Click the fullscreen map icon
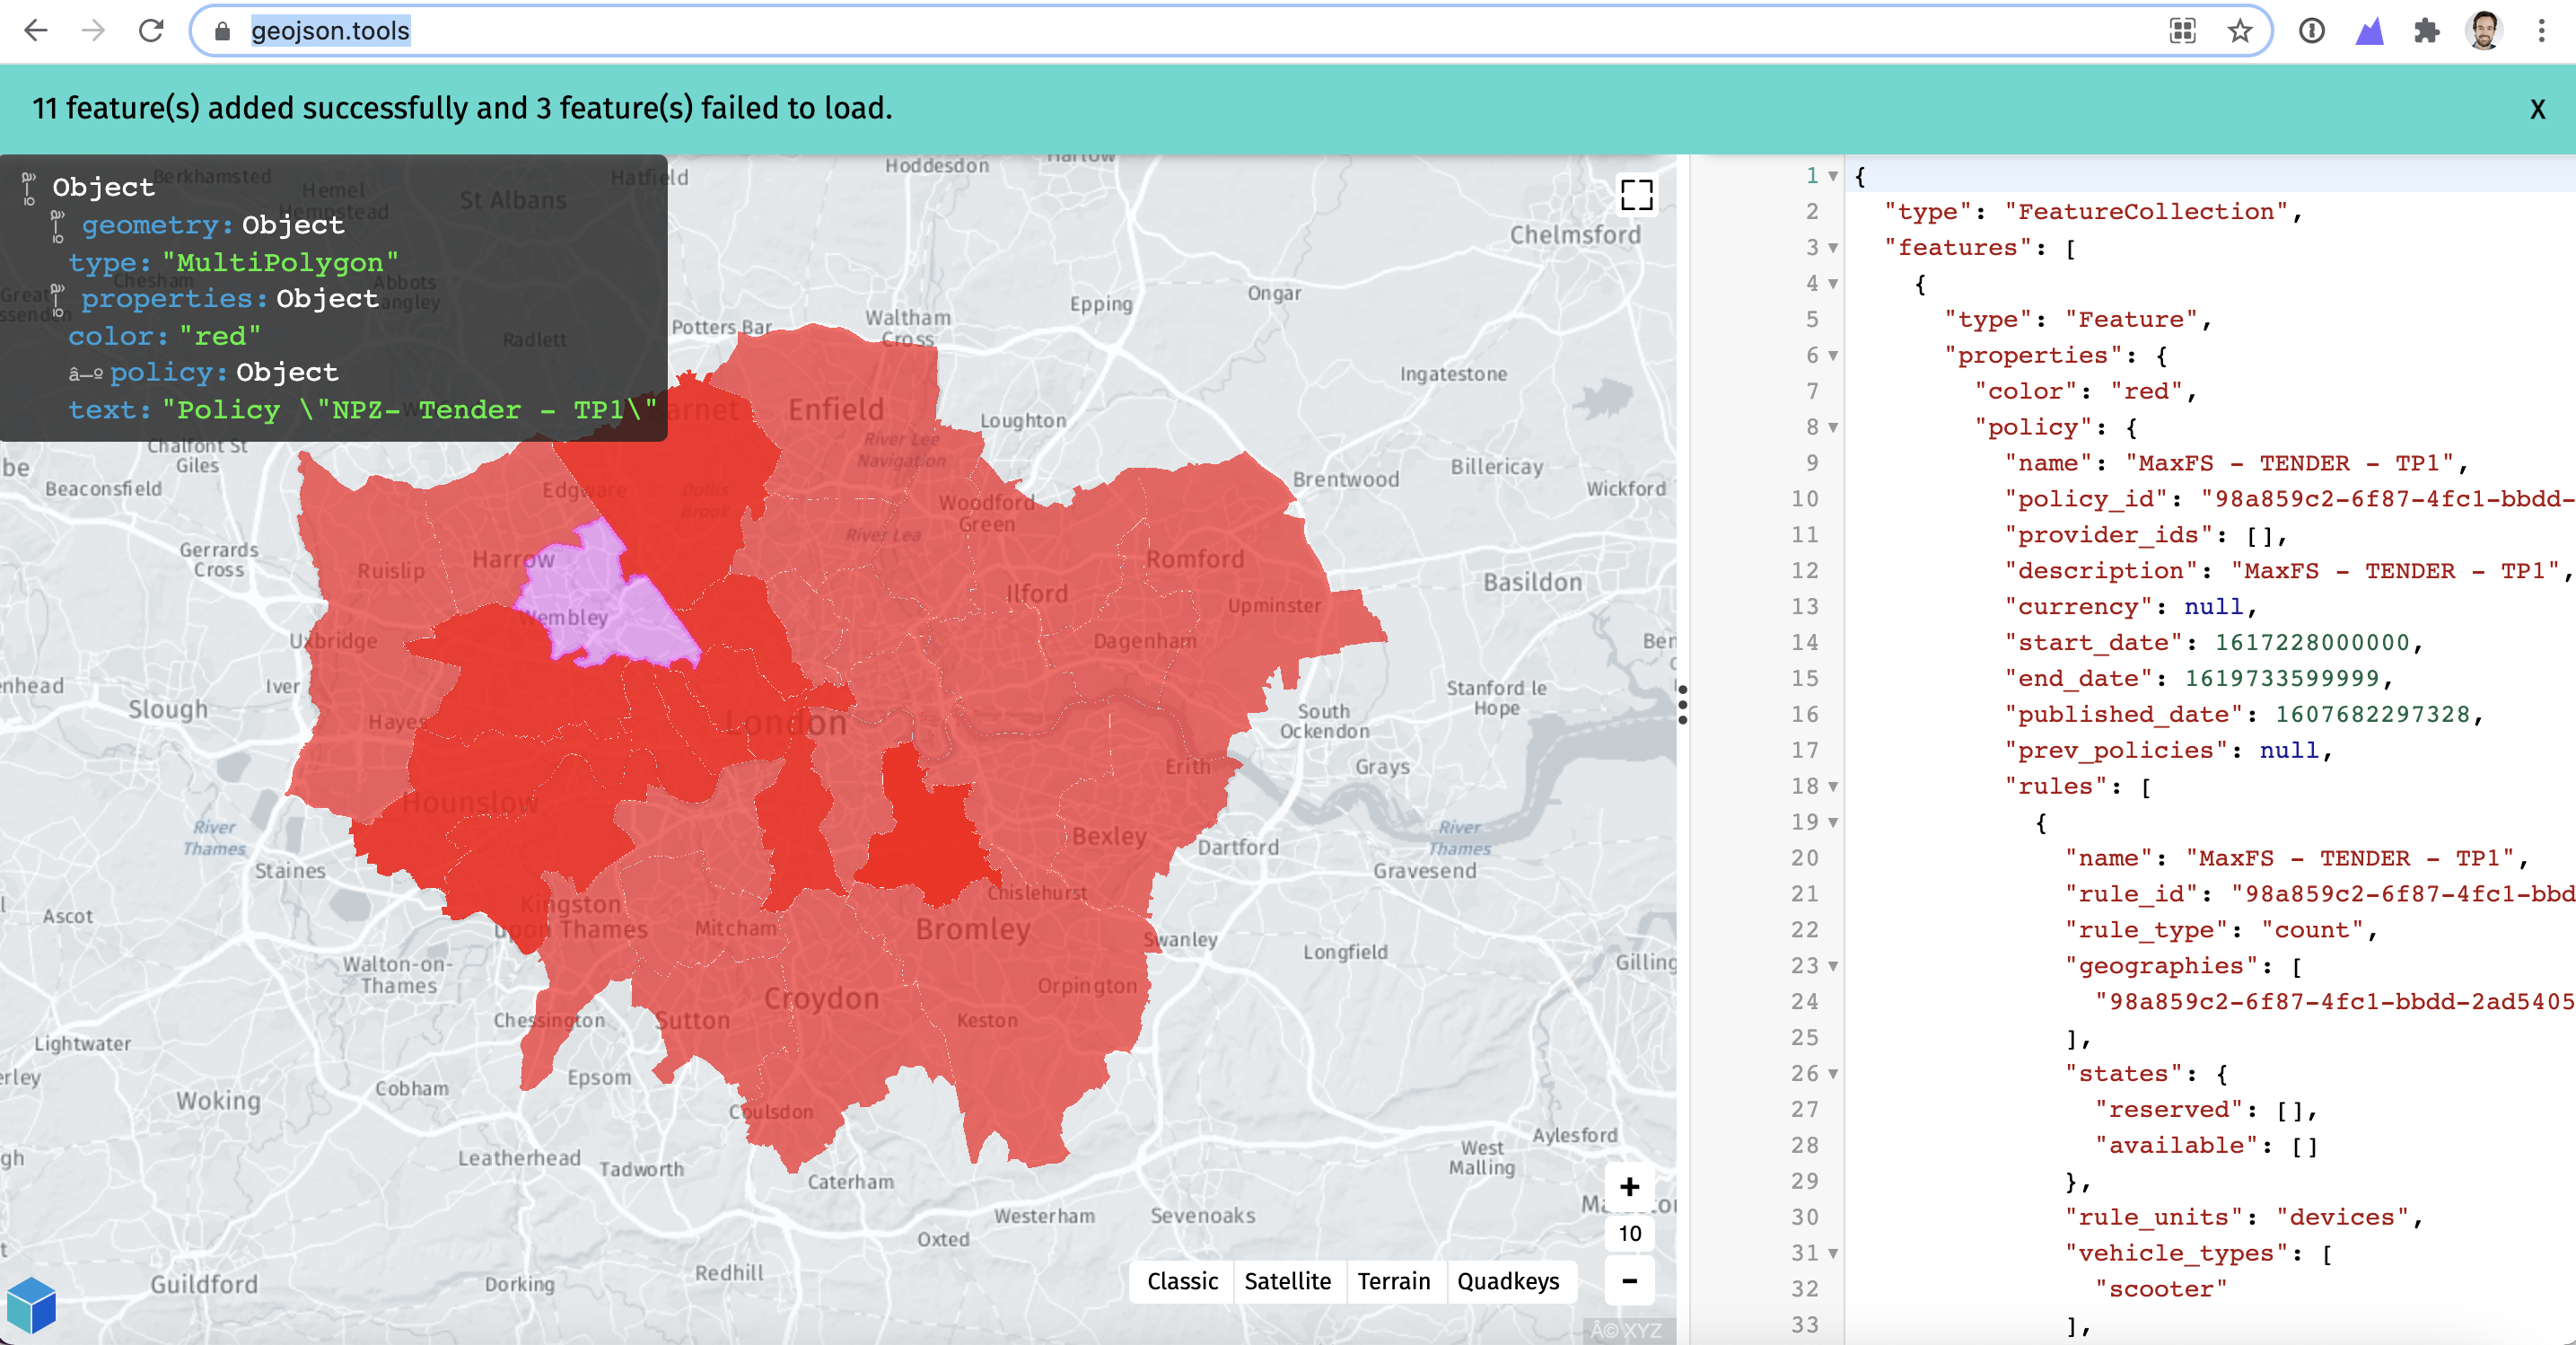This screenshot has height=1345, width=2576. 1636,195
